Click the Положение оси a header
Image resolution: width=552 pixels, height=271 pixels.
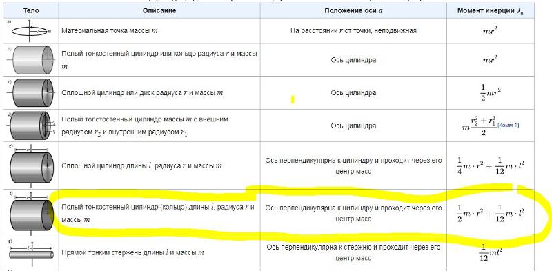point(353,10)
